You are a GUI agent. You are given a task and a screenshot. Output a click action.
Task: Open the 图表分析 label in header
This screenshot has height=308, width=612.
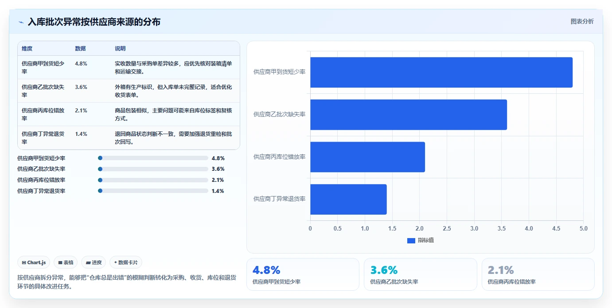tap(582, 21)
